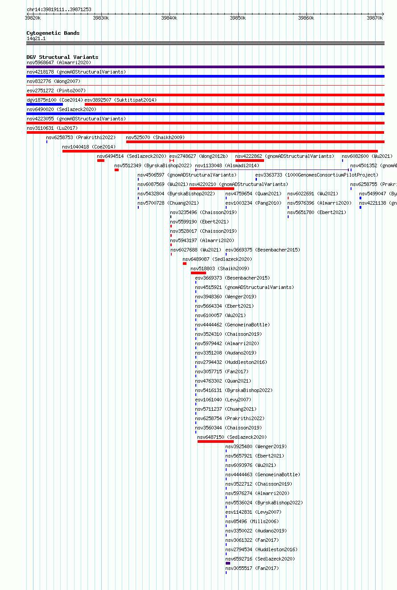Screen dimensions: 397x590
Task: Click esv1003234 (Pang2010) label
Action: point(253,203)
